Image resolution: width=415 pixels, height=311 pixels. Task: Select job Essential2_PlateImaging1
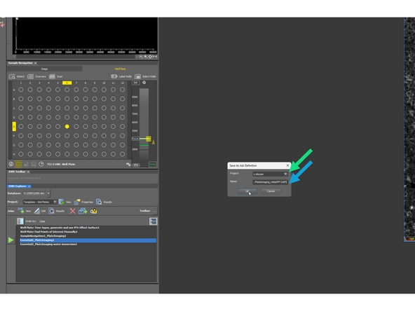pyautogui.click(x=88, y=240)
